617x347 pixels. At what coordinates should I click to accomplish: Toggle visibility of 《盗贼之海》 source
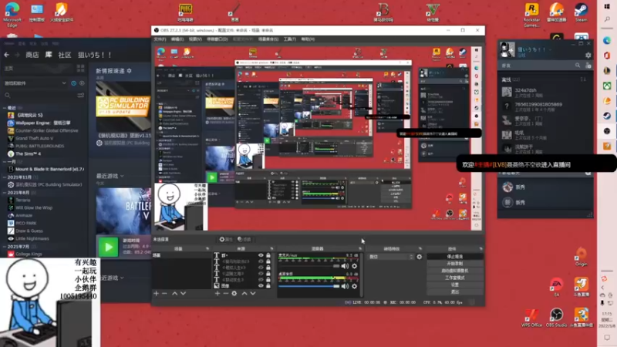261,274
